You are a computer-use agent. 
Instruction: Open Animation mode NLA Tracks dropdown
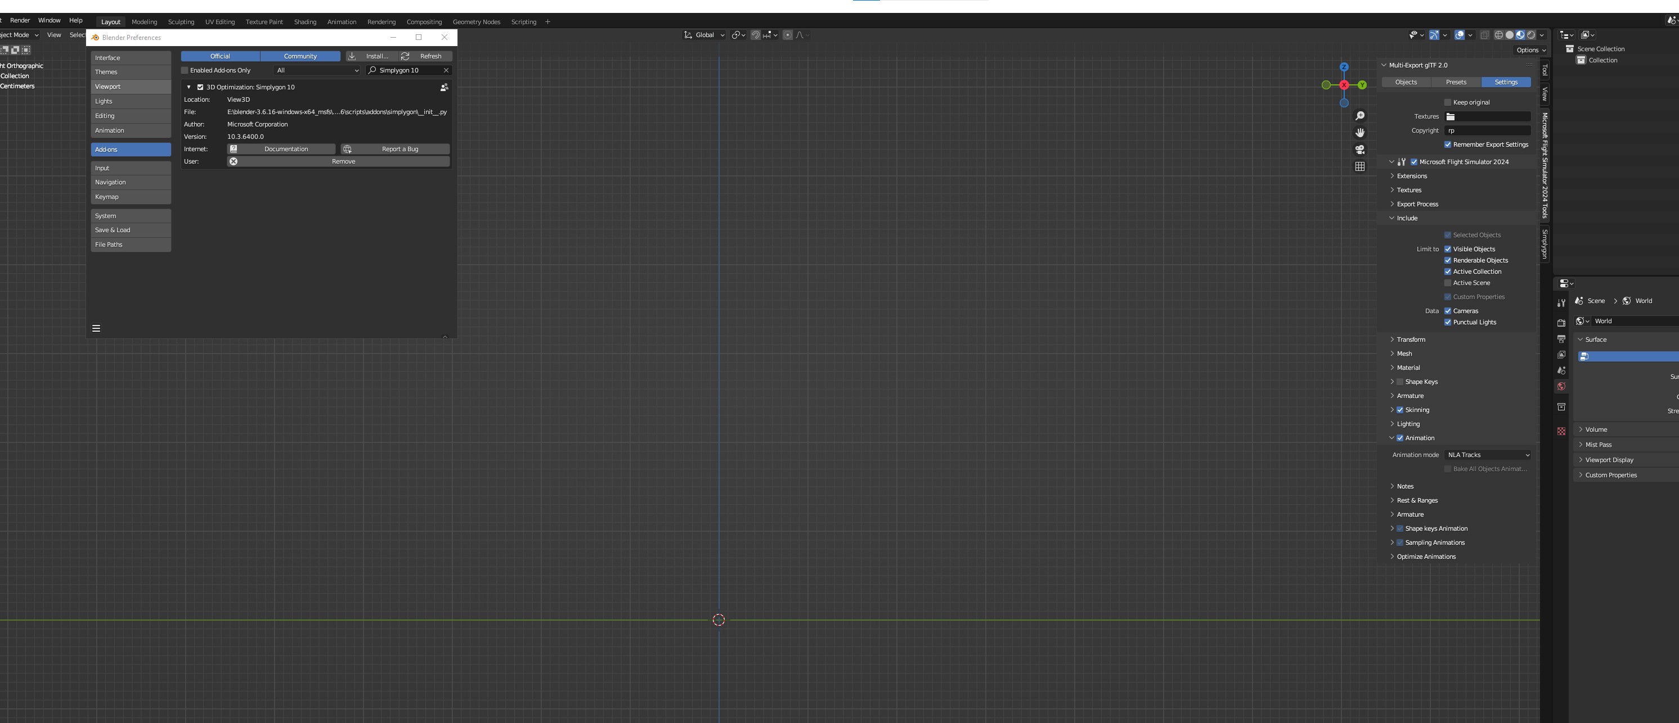pos(1488,455)
